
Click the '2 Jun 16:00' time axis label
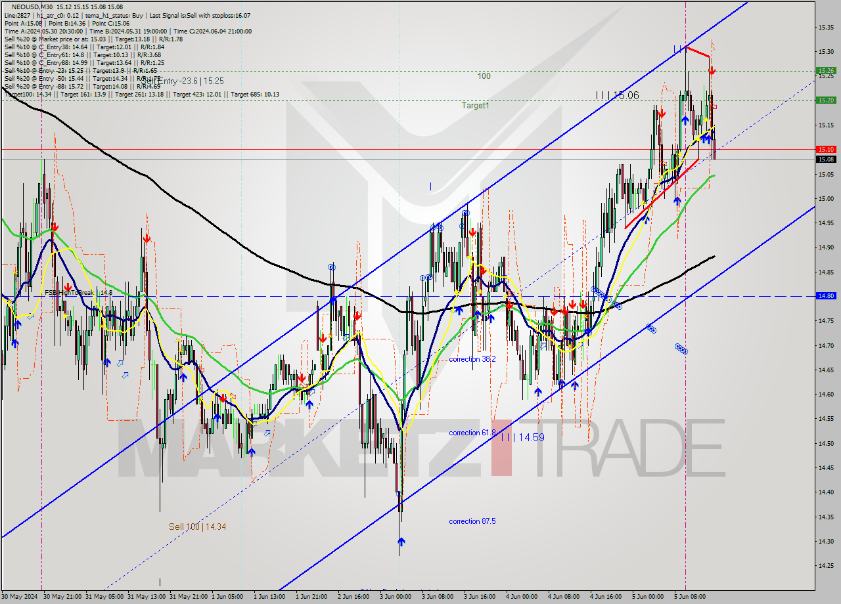355,597
